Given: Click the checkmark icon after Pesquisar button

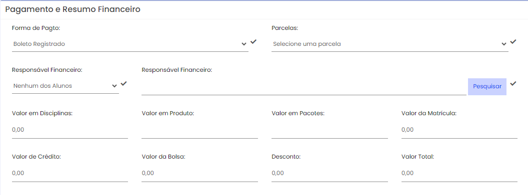Looking at the screenshot, I should coord(513,84).
